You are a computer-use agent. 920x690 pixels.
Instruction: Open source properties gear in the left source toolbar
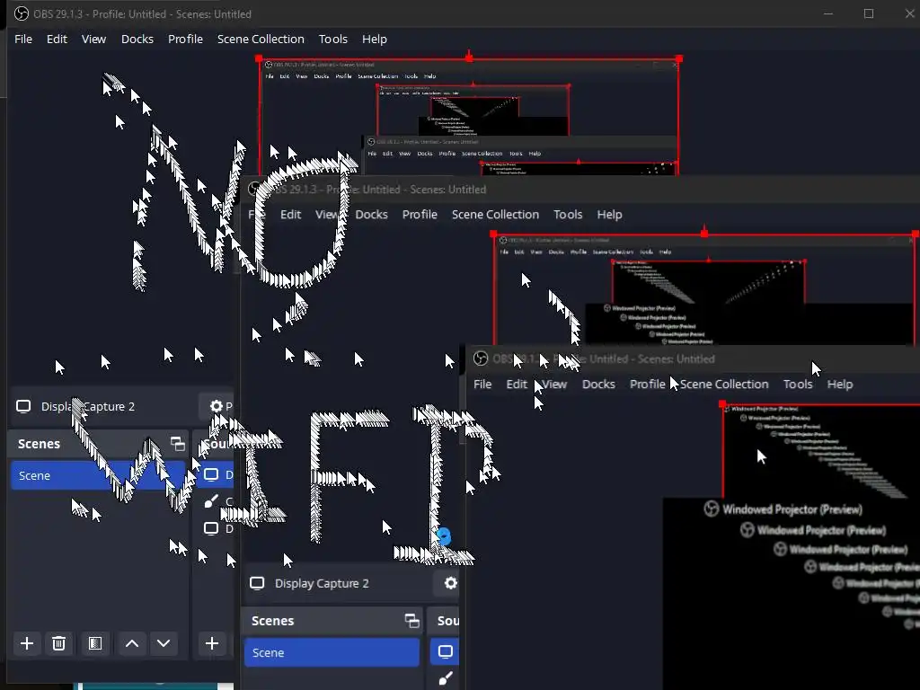(216, 406)
